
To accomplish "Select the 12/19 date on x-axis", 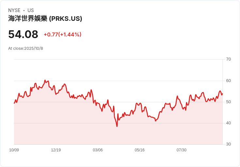I will pyautogui.click(x=56, y=150).
